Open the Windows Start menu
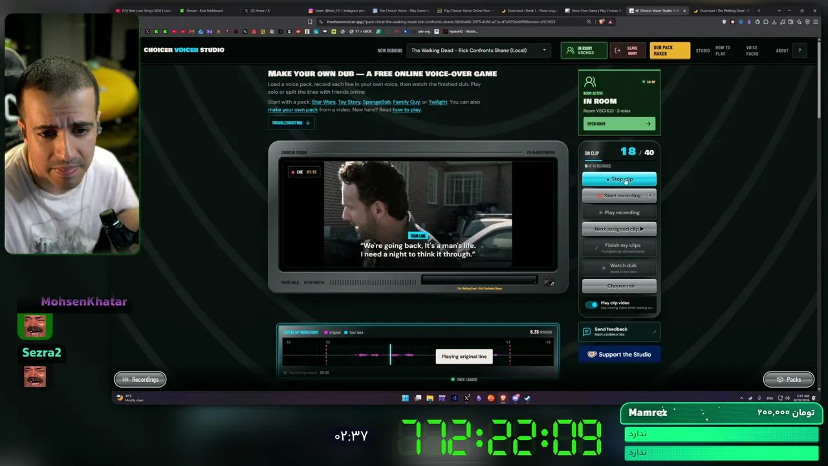This screenshot has height=466, width=828. point(406,398)
